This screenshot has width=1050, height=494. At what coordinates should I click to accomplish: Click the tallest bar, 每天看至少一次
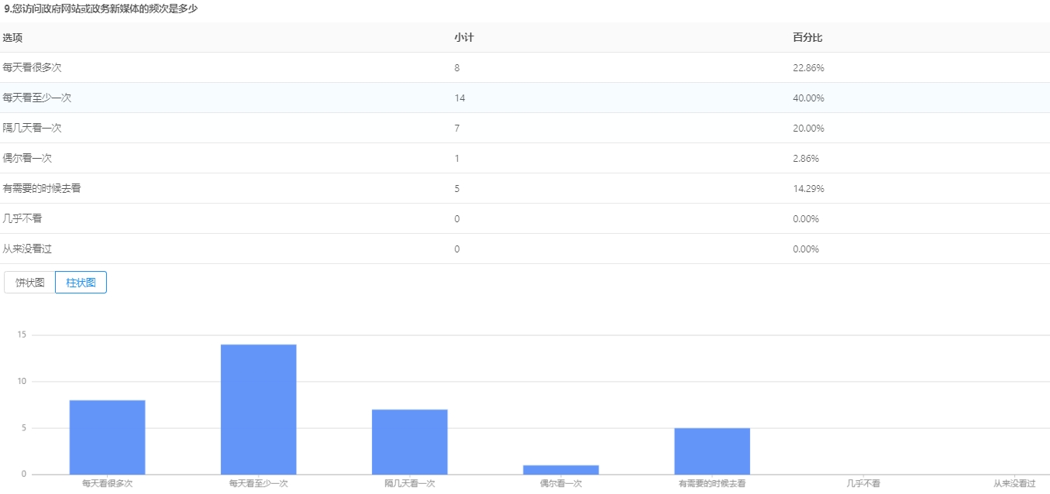coord(258,409)
